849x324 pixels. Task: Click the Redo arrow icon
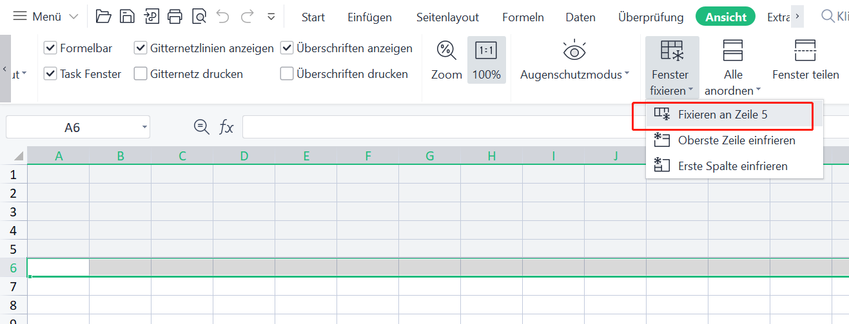[247, 17]
